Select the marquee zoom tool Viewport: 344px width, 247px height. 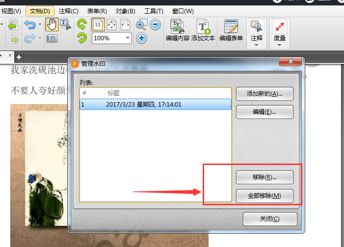(x=142, y=25)
